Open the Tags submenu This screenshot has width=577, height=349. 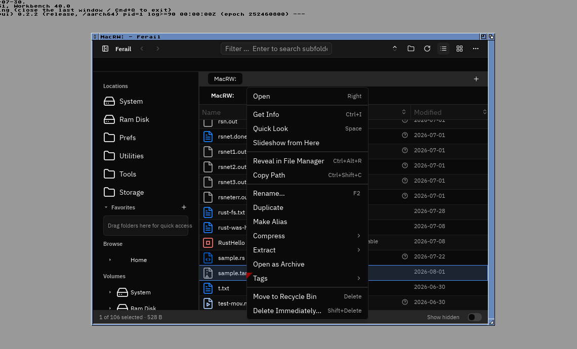307,278
